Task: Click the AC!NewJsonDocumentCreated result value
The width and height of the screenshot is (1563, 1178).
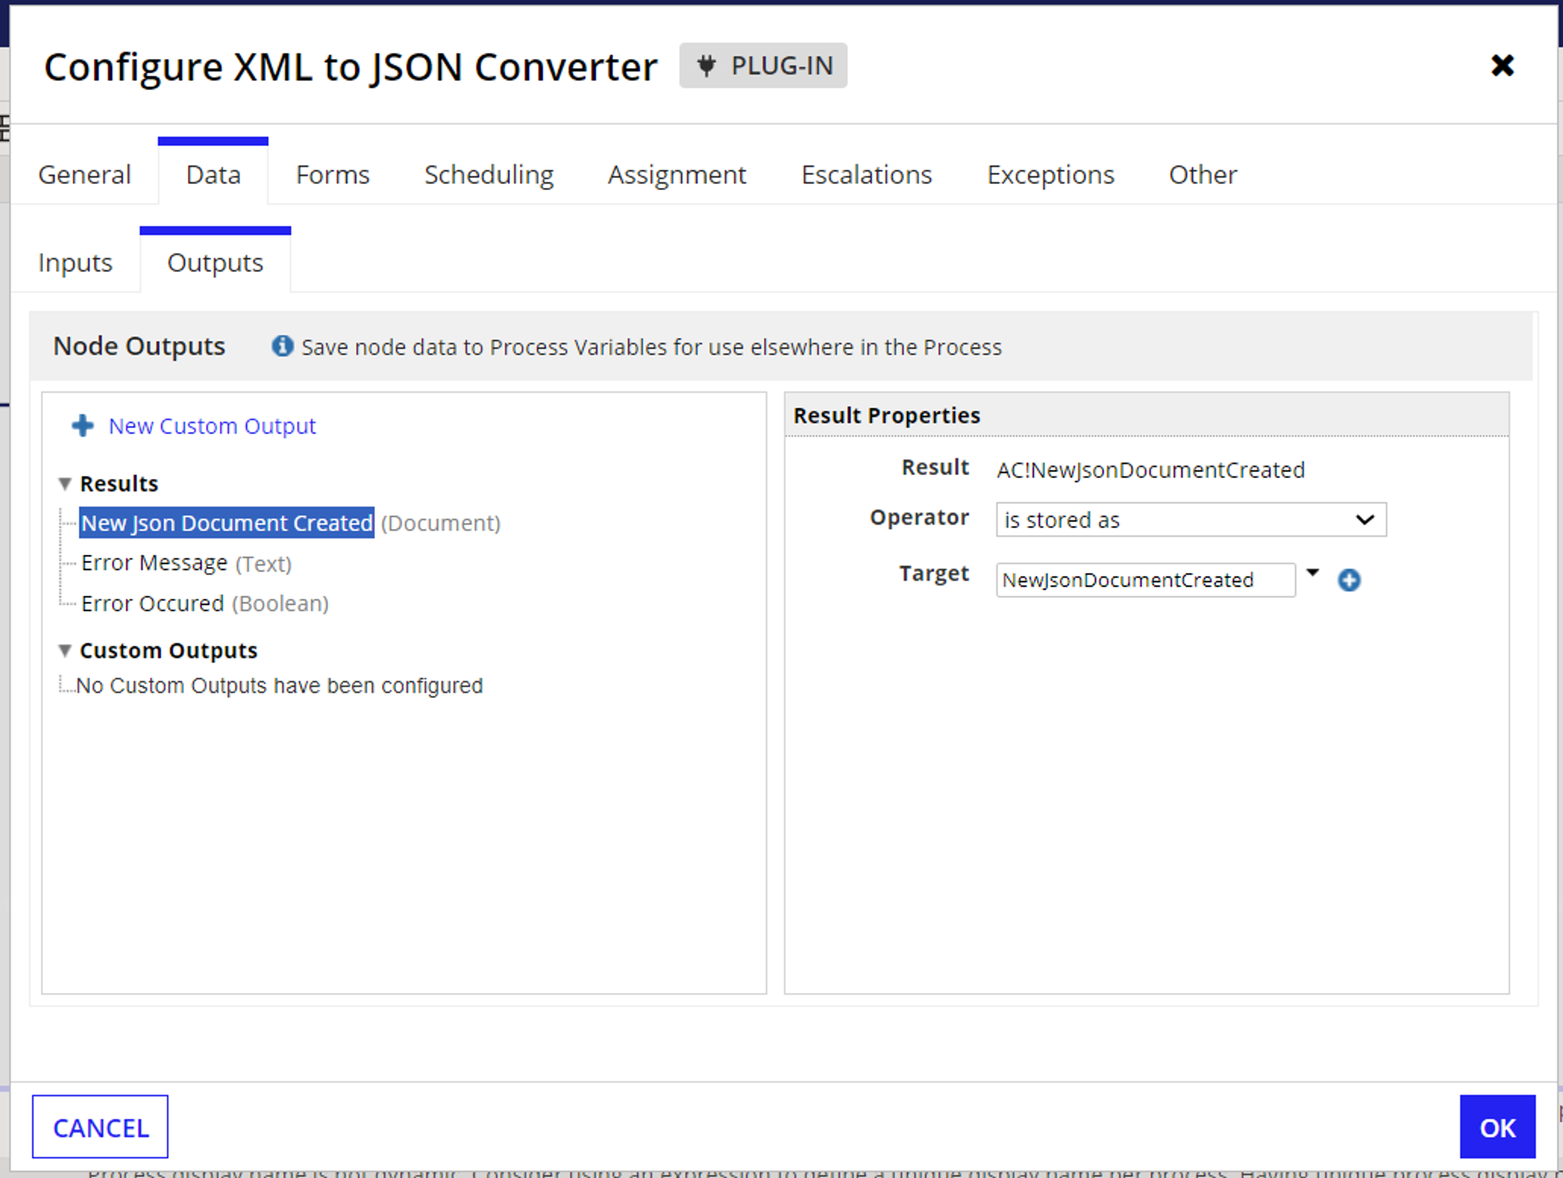Action: (x=1150, y=470)
